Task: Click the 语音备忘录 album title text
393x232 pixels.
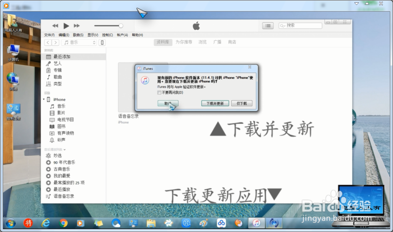Action: (129, 116)
